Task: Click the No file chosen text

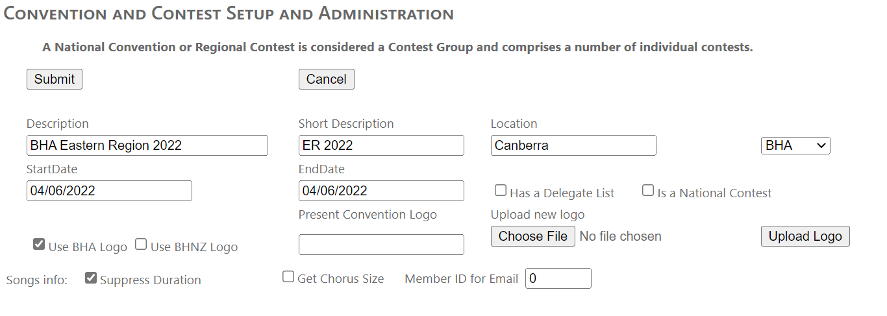Action: click(x=620, y=236)
